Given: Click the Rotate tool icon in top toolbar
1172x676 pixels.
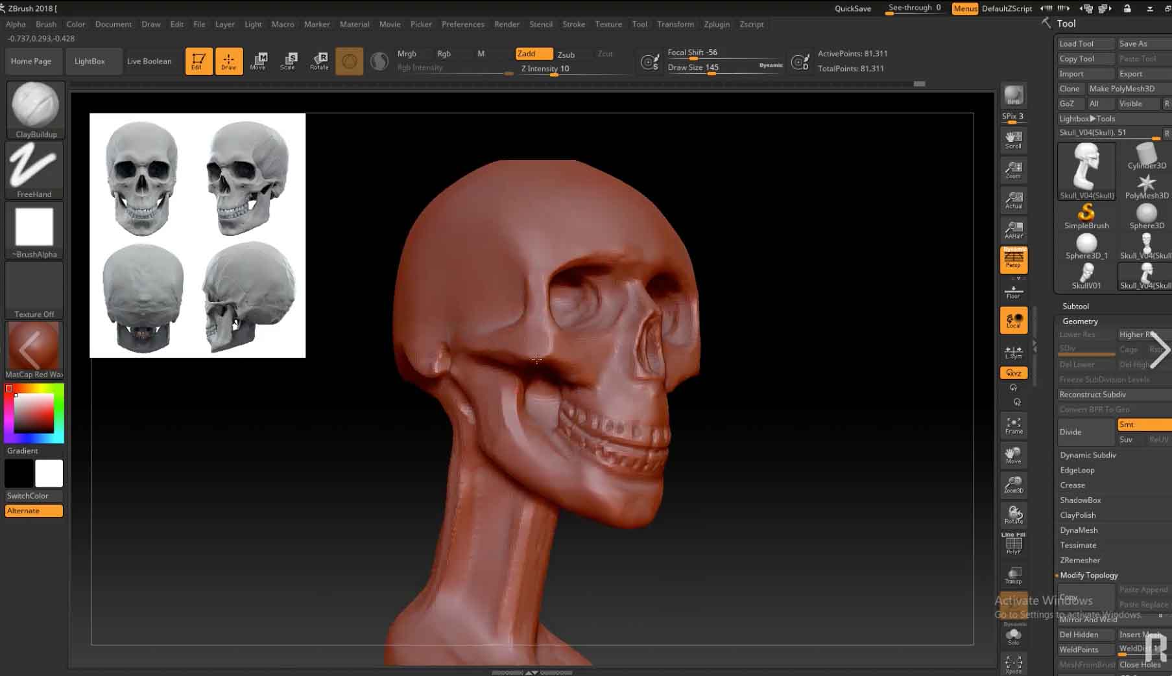Looking at the screenshot, I should pos(319,61).
